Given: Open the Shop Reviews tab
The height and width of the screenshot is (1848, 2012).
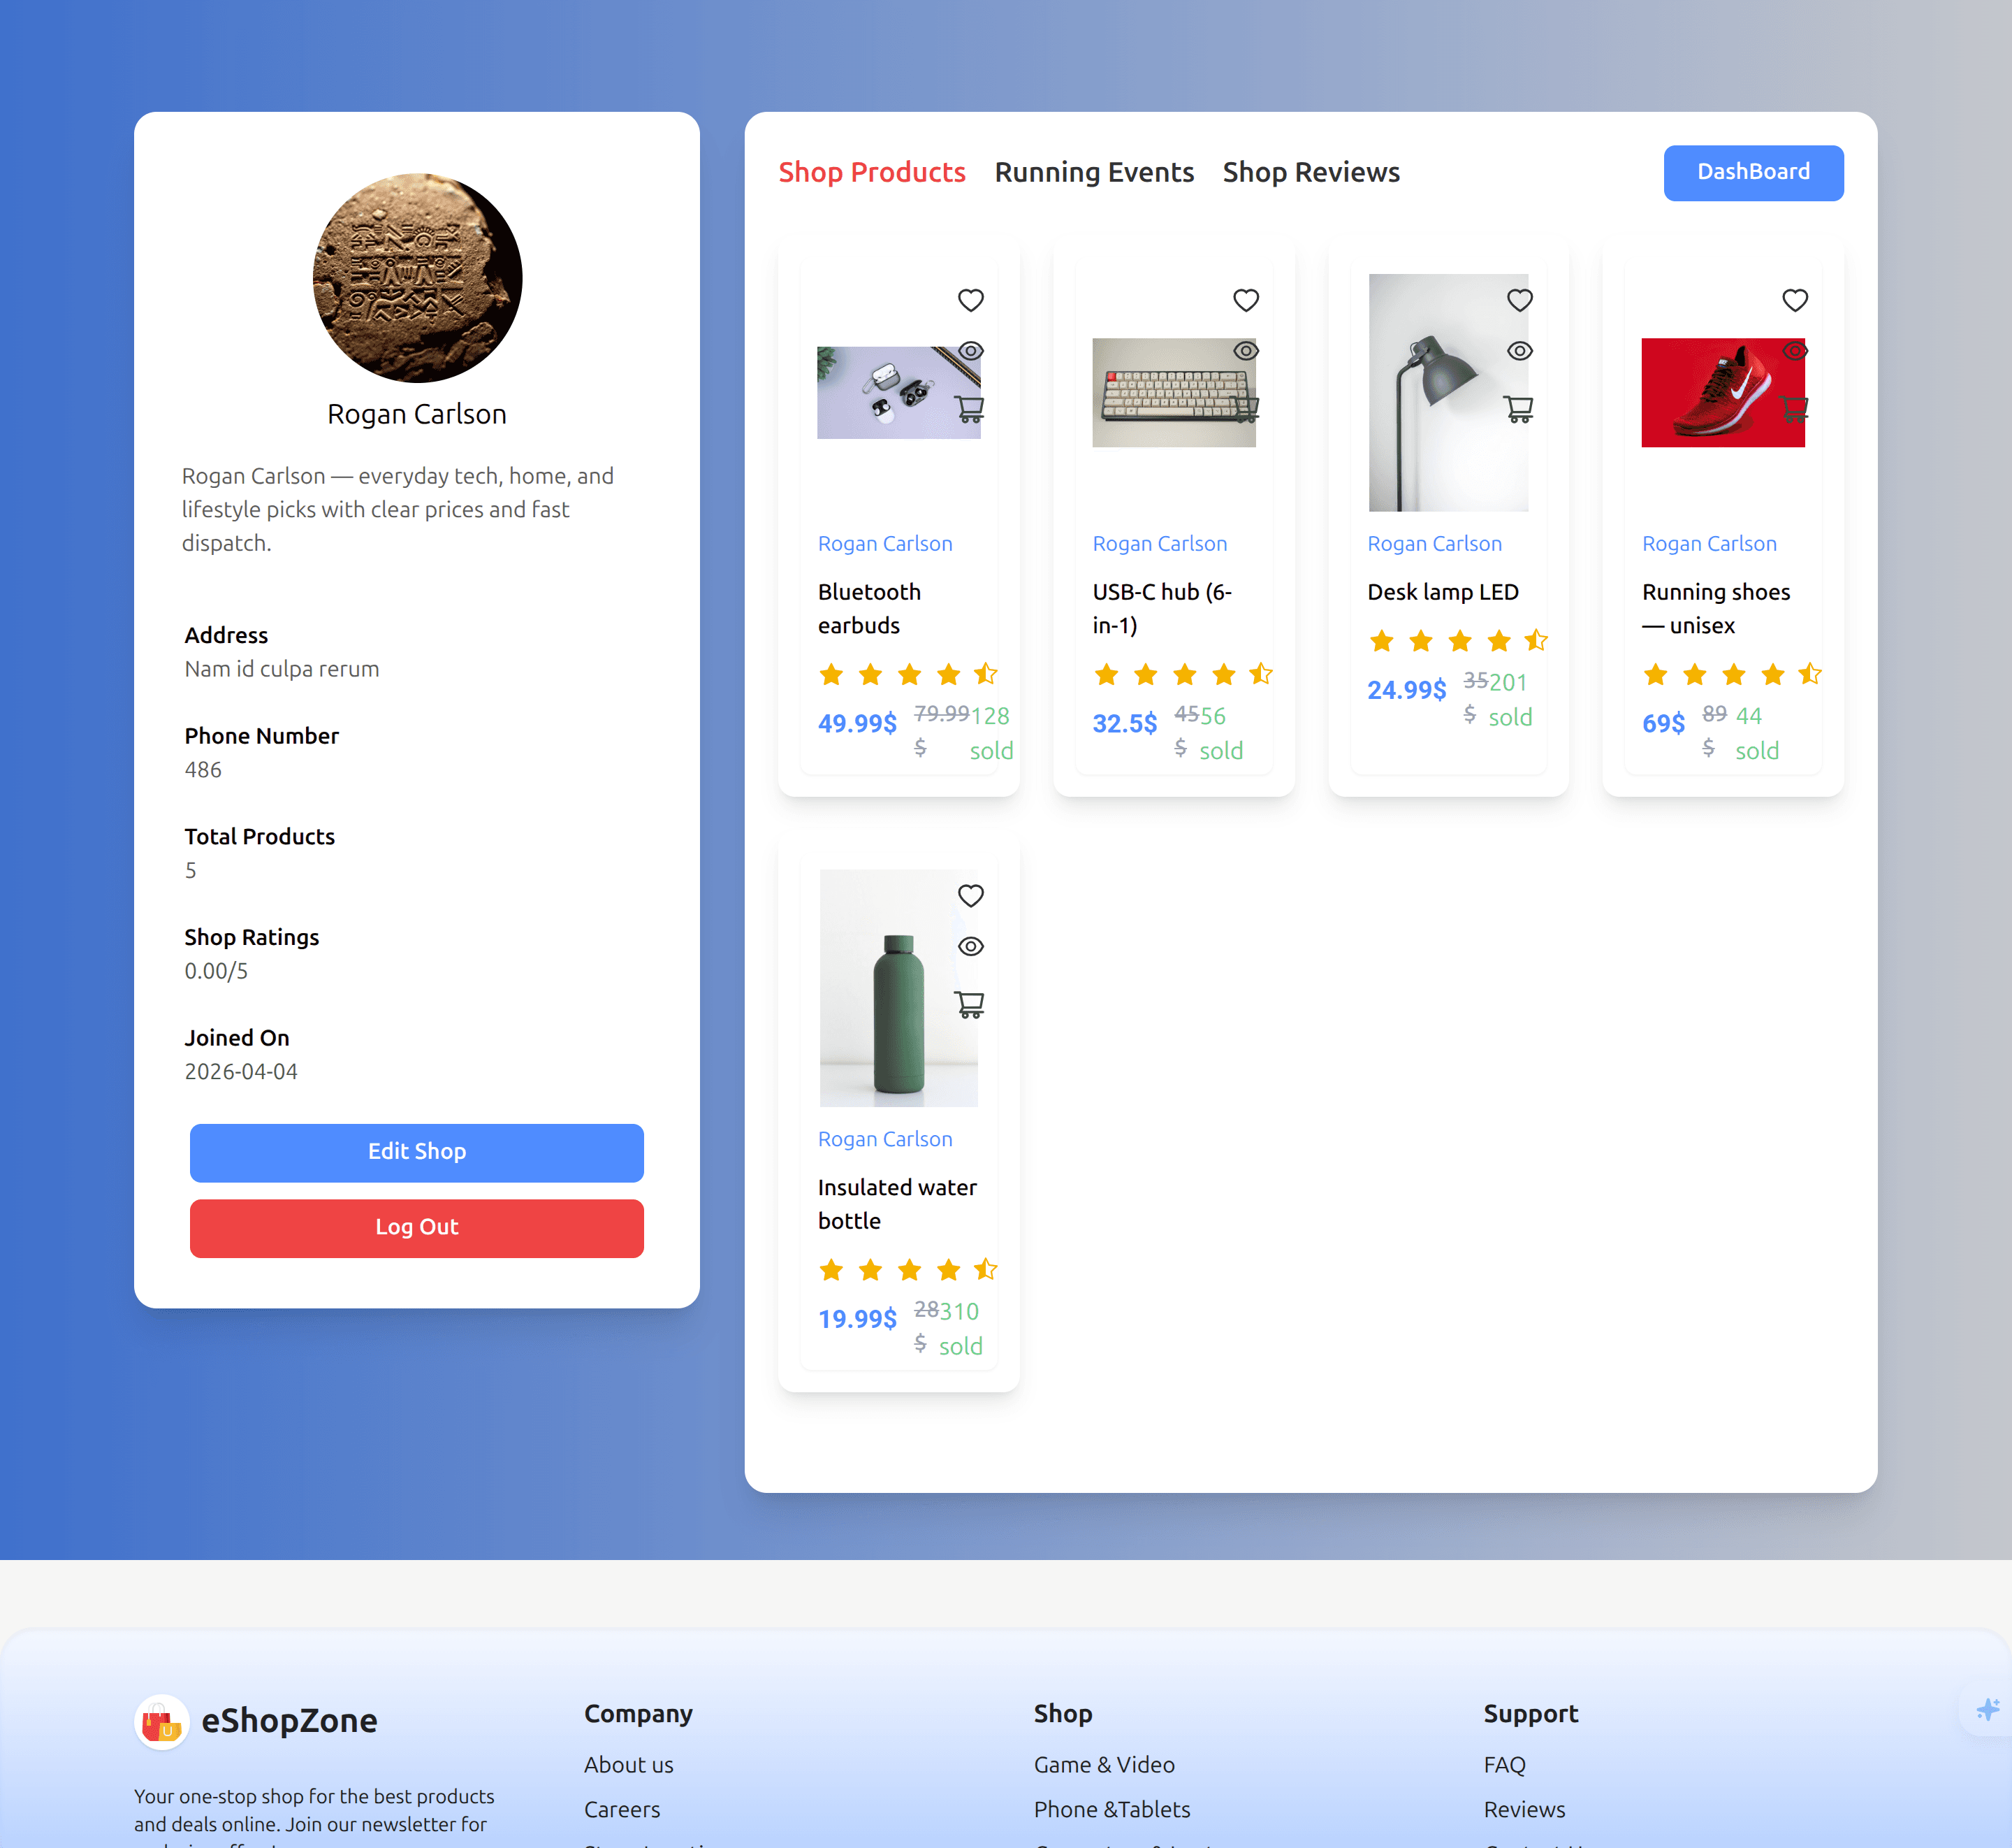Looking at the screenshot, I should click(x=1311, y=172).
